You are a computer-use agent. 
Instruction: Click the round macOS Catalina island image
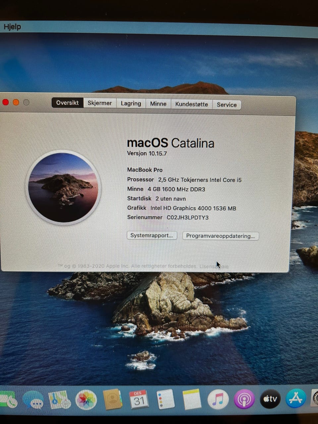(x=63, y=187)
